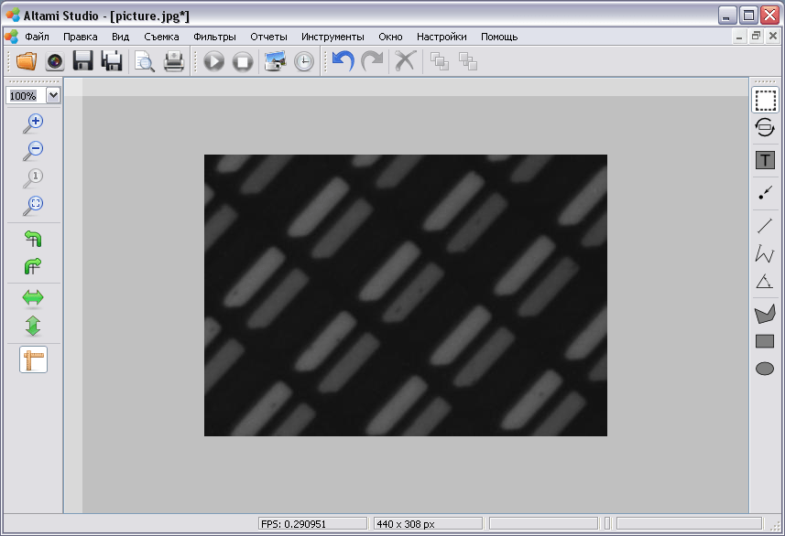
Task: Select the angle measurement tool
Action: (765, 282)
